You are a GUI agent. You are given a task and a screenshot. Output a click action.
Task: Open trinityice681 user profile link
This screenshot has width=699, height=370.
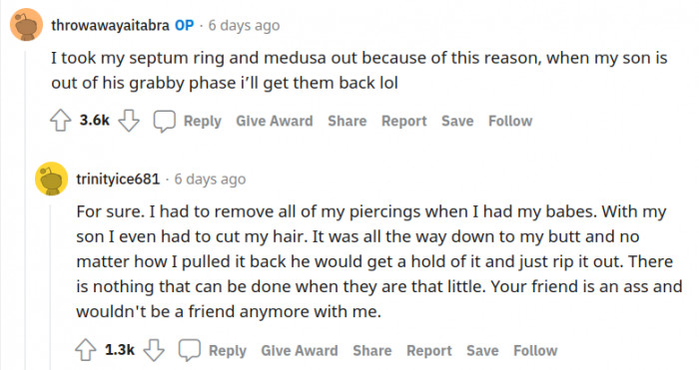[x=118, y=179]
